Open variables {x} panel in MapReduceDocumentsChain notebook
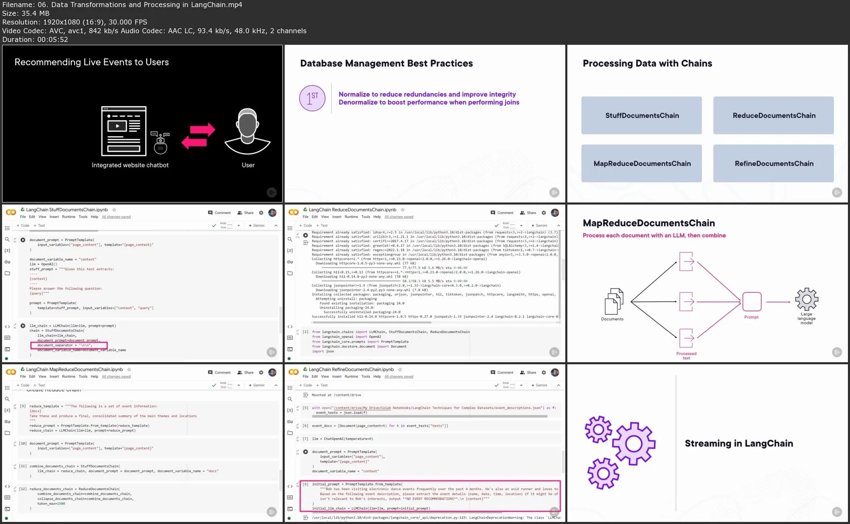The image size is (850, 524). (7, 410)
